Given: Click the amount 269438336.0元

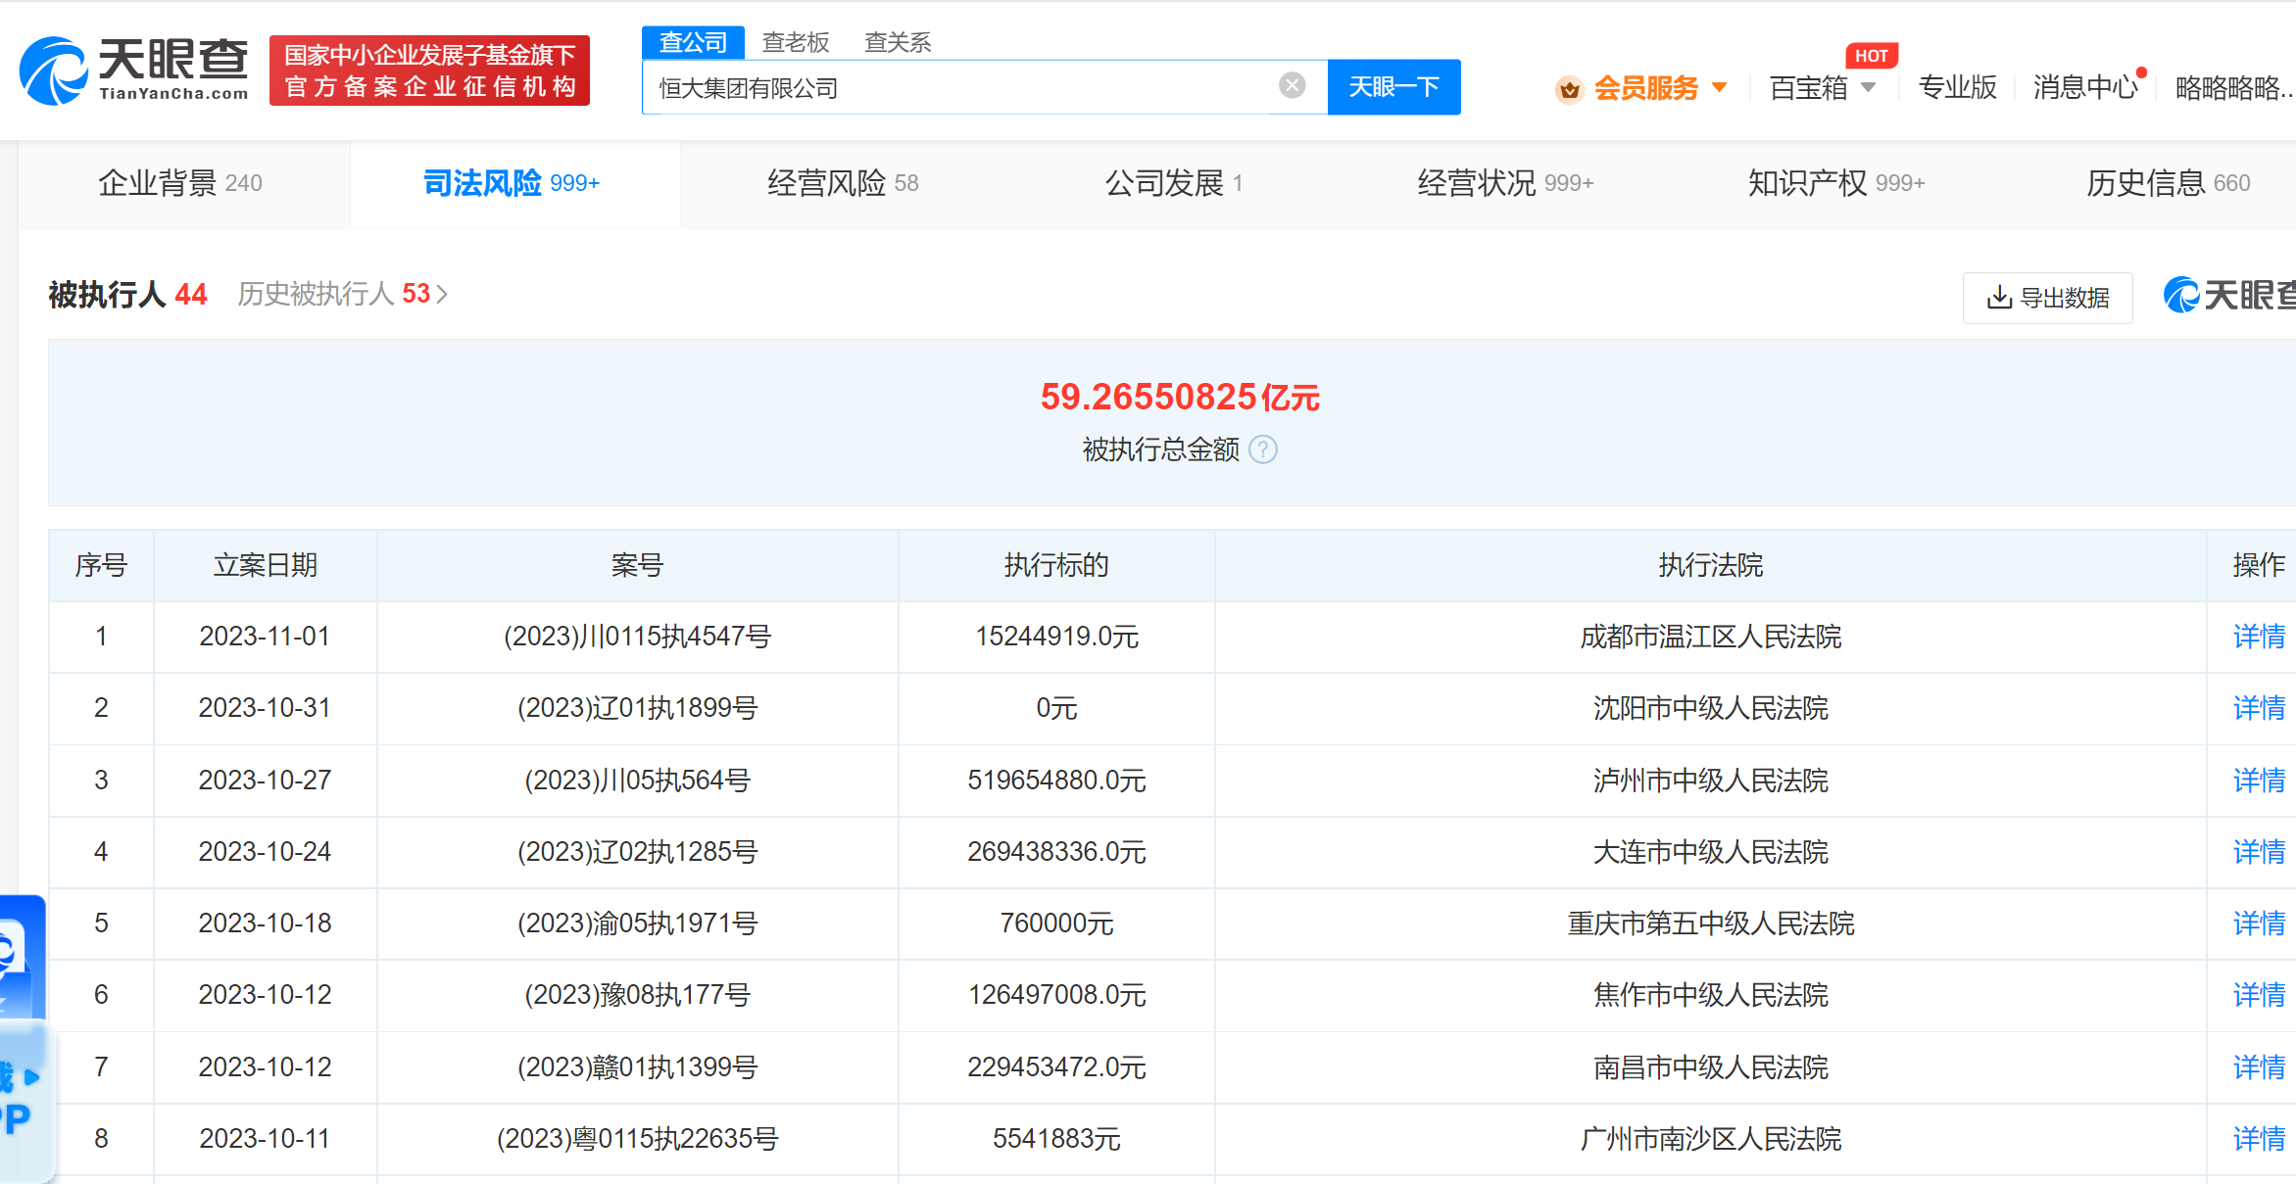Looking at the screenshot, I should (1056, 852).
